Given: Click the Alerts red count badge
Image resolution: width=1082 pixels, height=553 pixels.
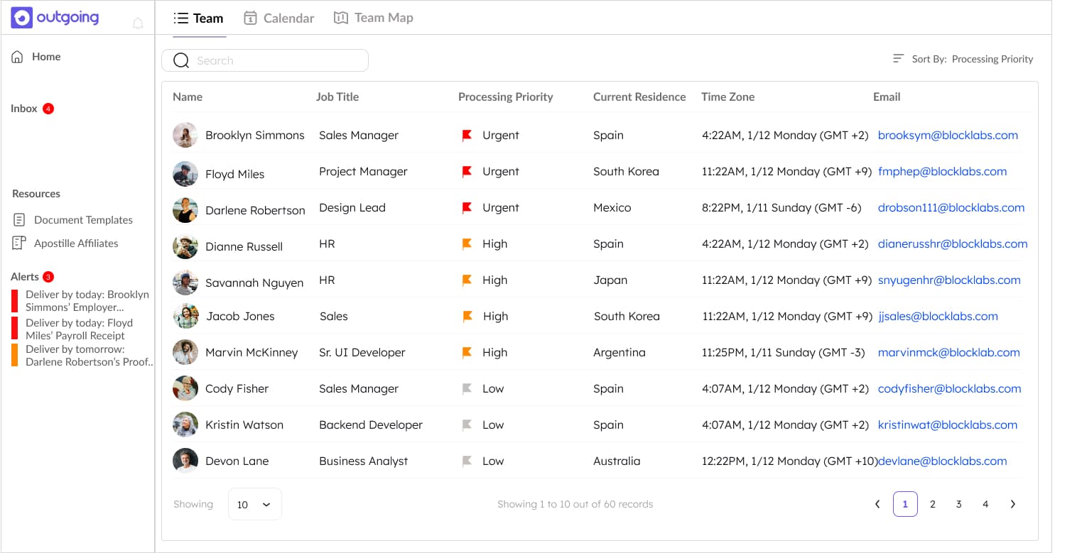Looking at the screenshot, I should (x=48, y=277).
